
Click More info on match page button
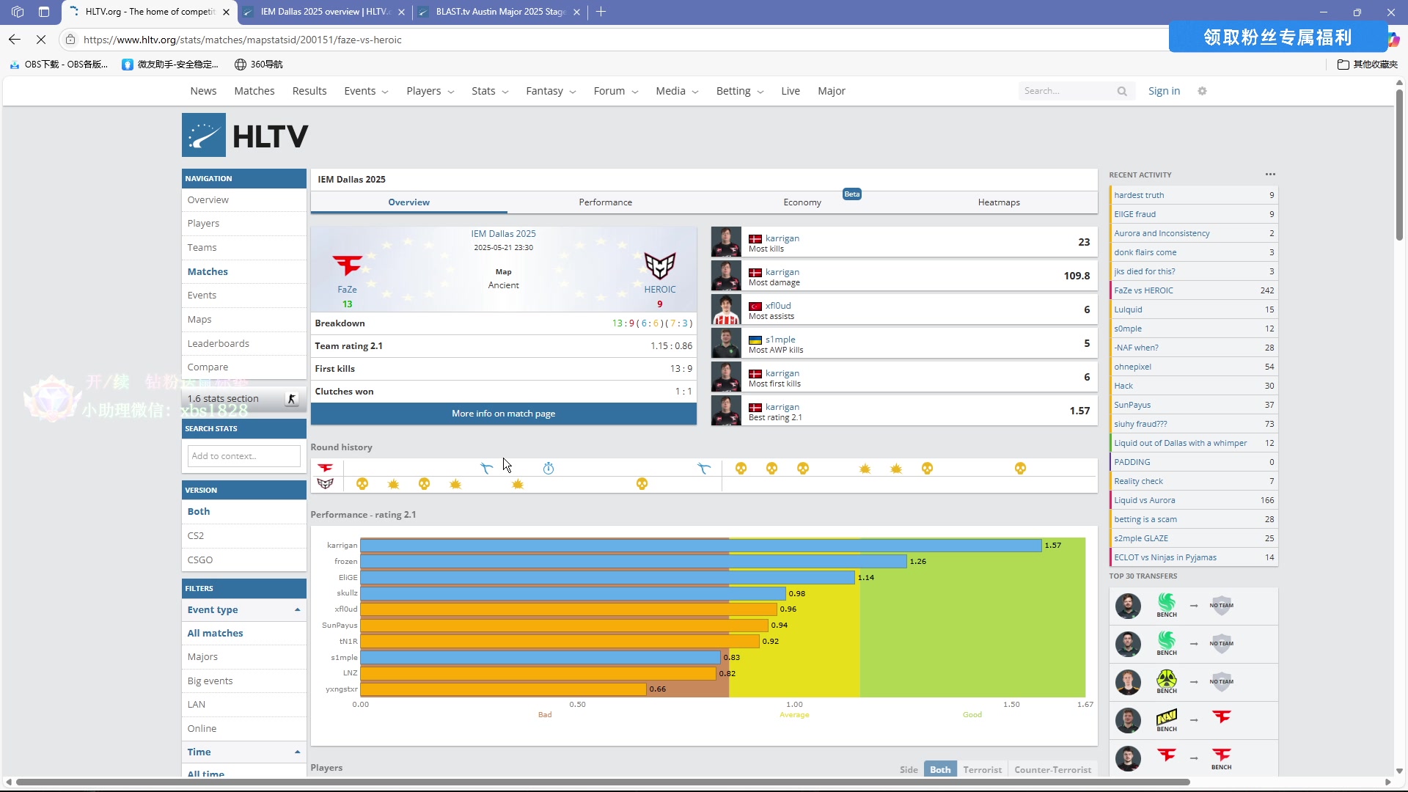(504, 414)
